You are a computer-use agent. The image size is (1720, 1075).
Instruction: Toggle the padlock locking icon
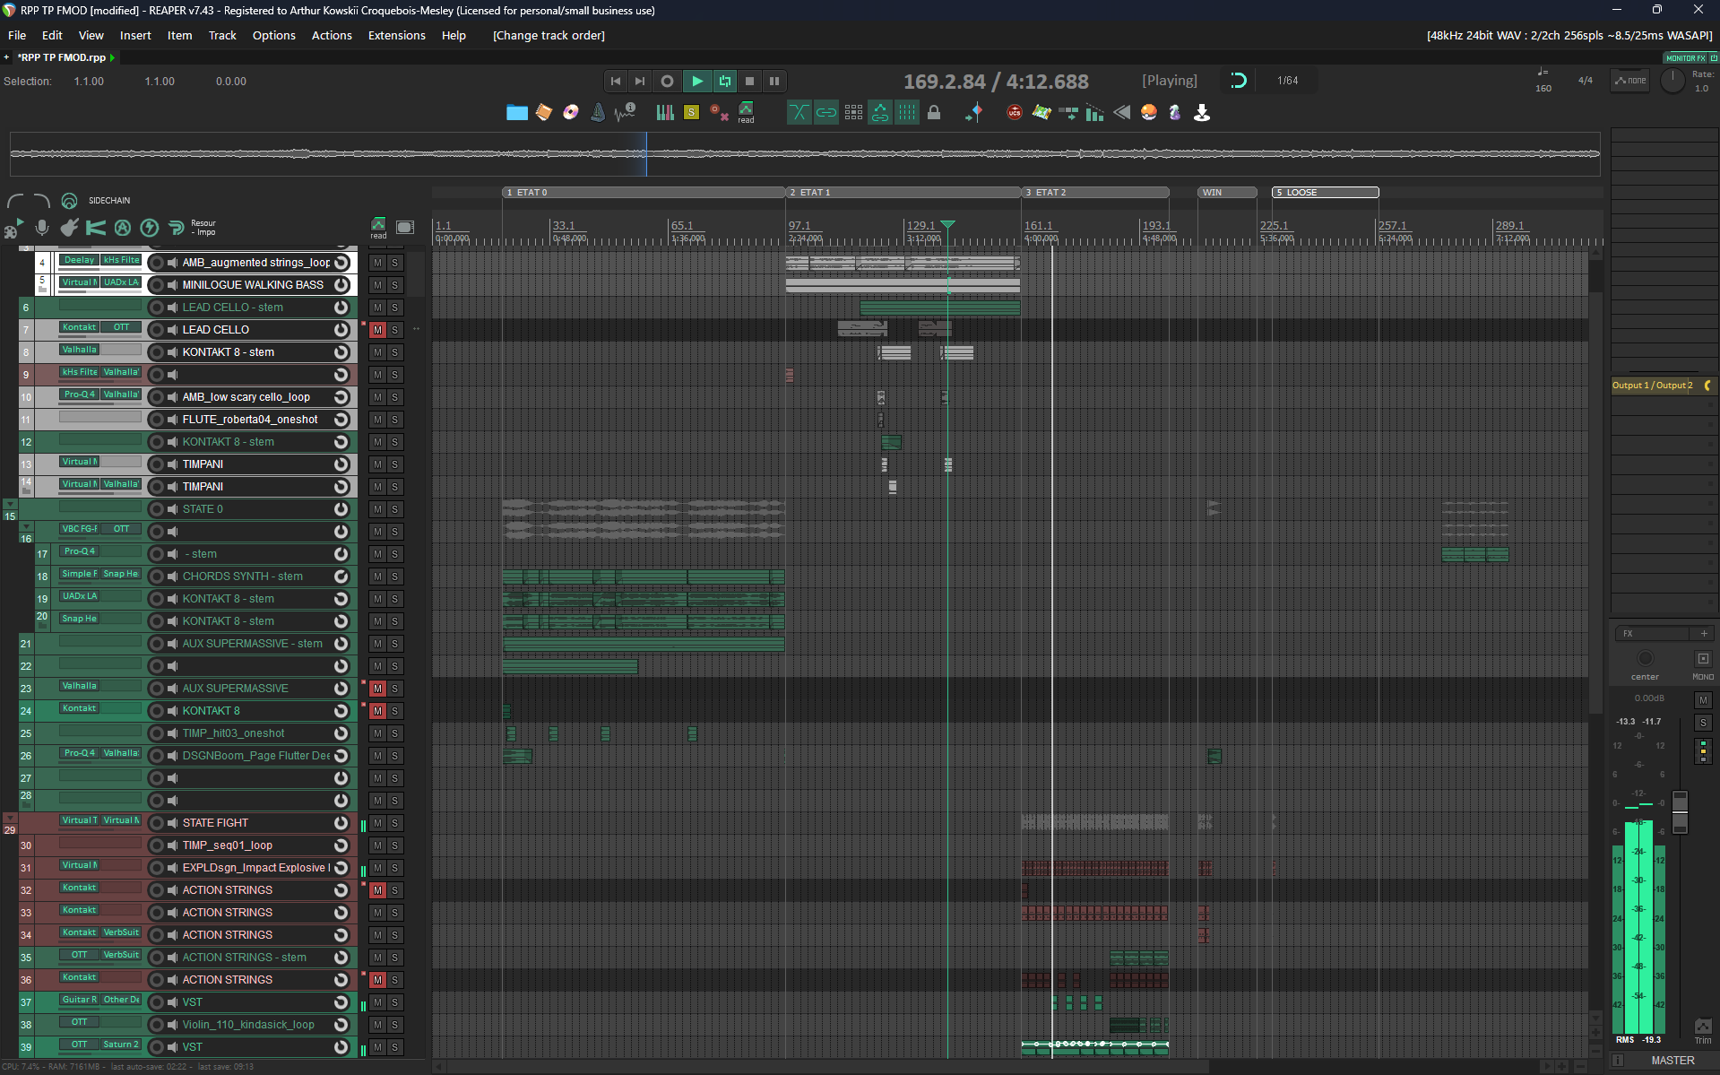tap(934, 113)
